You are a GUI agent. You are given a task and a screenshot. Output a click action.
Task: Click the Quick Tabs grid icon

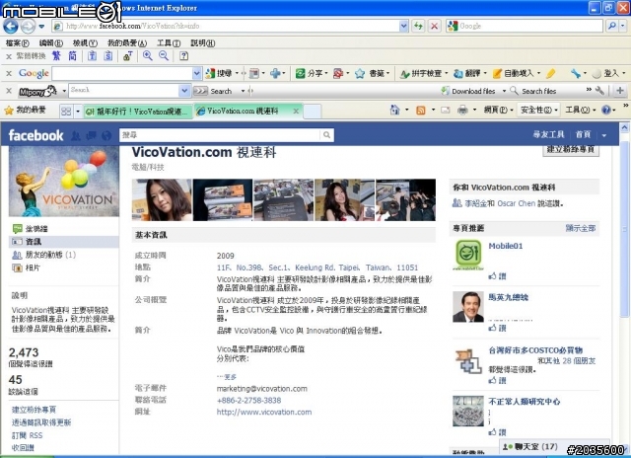66,111
